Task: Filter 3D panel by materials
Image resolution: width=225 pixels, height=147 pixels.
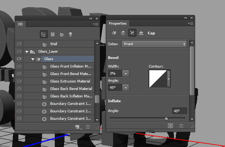Action: [62, 34]
